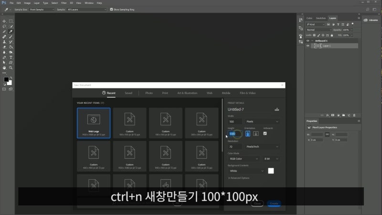382x215 pixels.
Task: Swap foreground and background colors
Action: pos(11,78)
